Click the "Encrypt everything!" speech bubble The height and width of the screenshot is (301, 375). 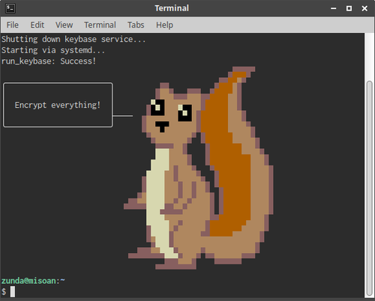pos(58,105)
